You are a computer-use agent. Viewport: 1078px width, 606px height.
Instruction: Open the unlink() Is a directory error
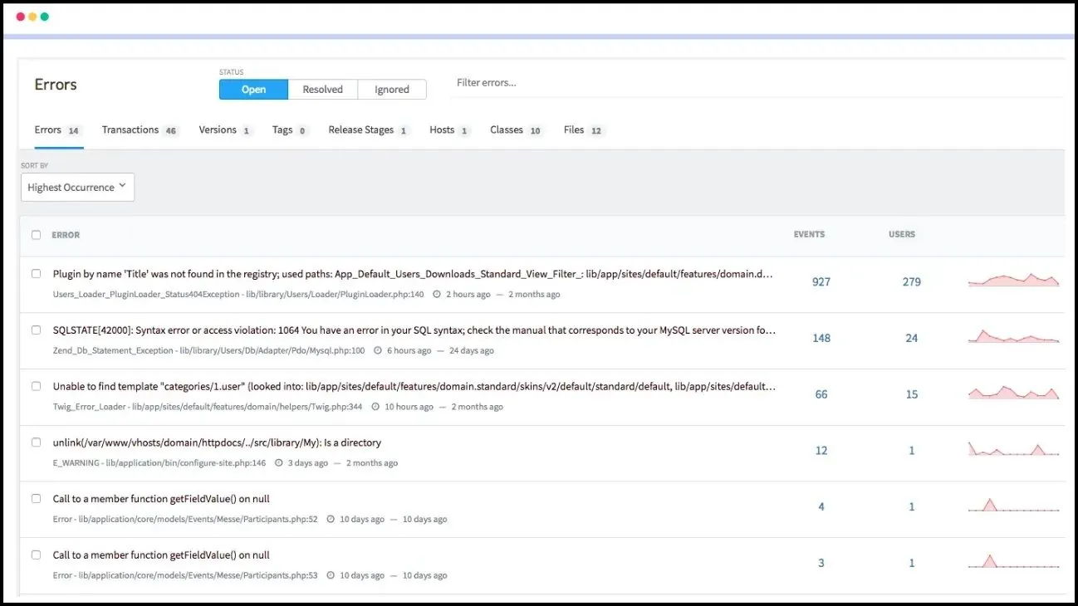[217, 443]
